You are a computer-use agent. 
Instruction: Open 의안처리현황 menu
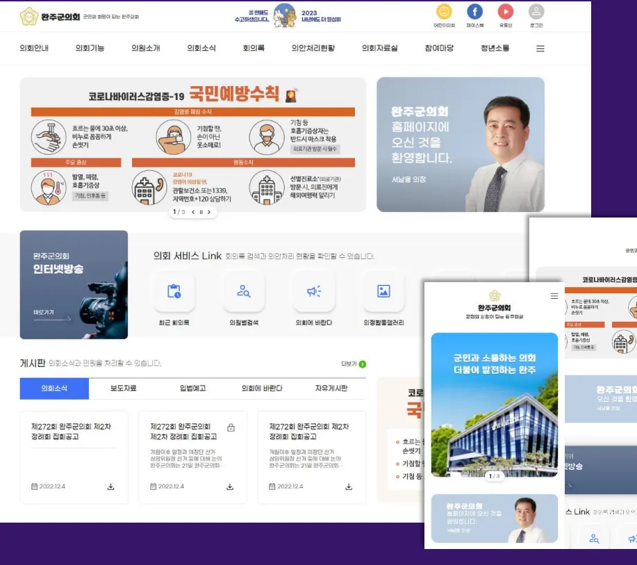tap(313, 48)
